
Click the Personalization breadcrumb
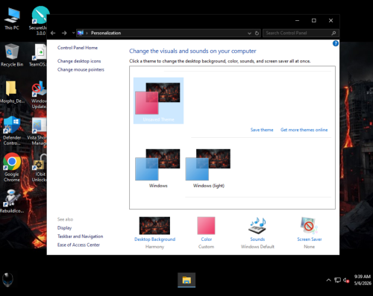106,33
